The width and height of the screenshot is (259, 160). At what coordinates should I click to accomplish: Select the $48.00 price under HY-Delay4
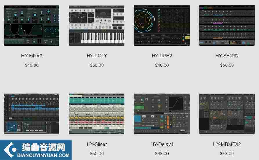(x=162, y=154)
